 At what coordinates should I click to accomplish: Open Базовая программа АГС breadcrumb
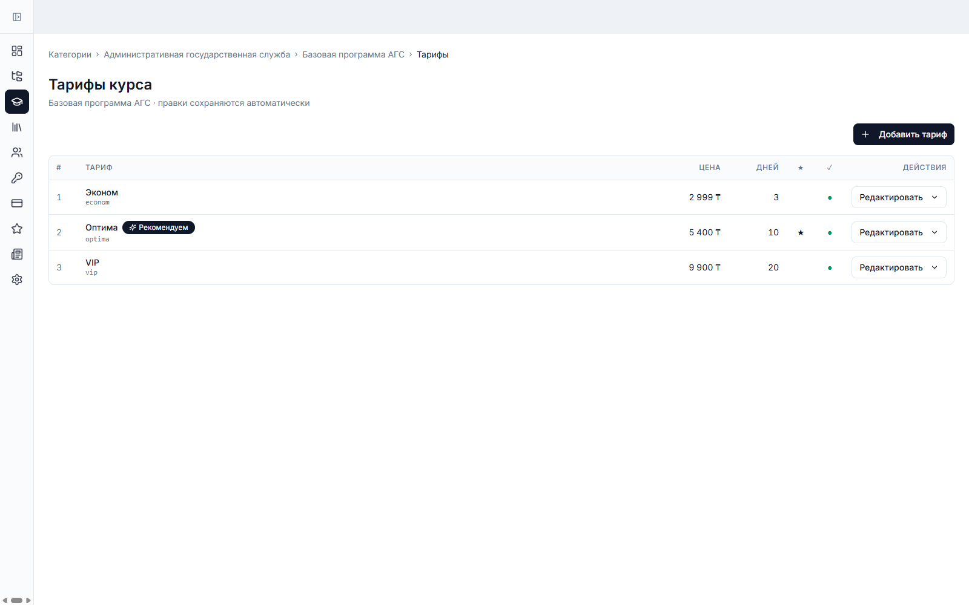(353, 54)
